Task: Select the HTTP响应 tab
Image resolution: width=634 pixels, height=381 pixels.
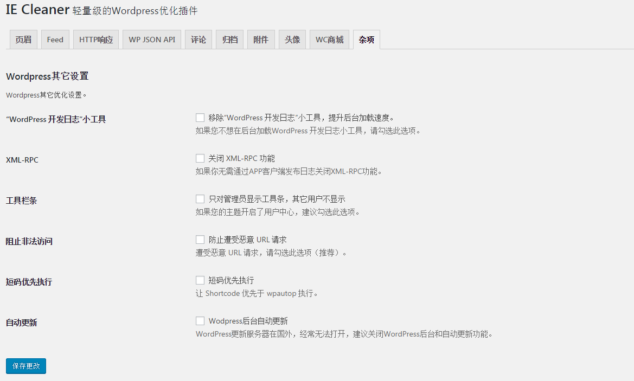Action: [x=96, y=40]
